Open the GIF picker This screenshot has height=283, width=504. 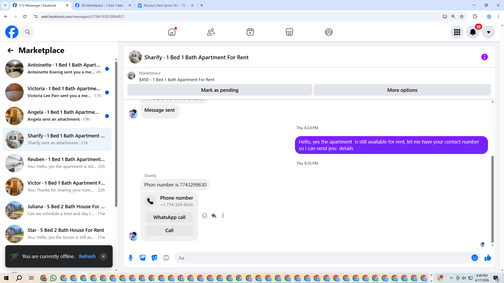(166, 258)
